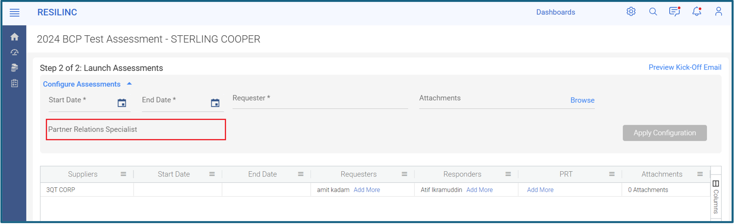This screenshot has width=734, height=224.
Task: Click Add More next to amit kadam
Action: (x=367, y=190)
